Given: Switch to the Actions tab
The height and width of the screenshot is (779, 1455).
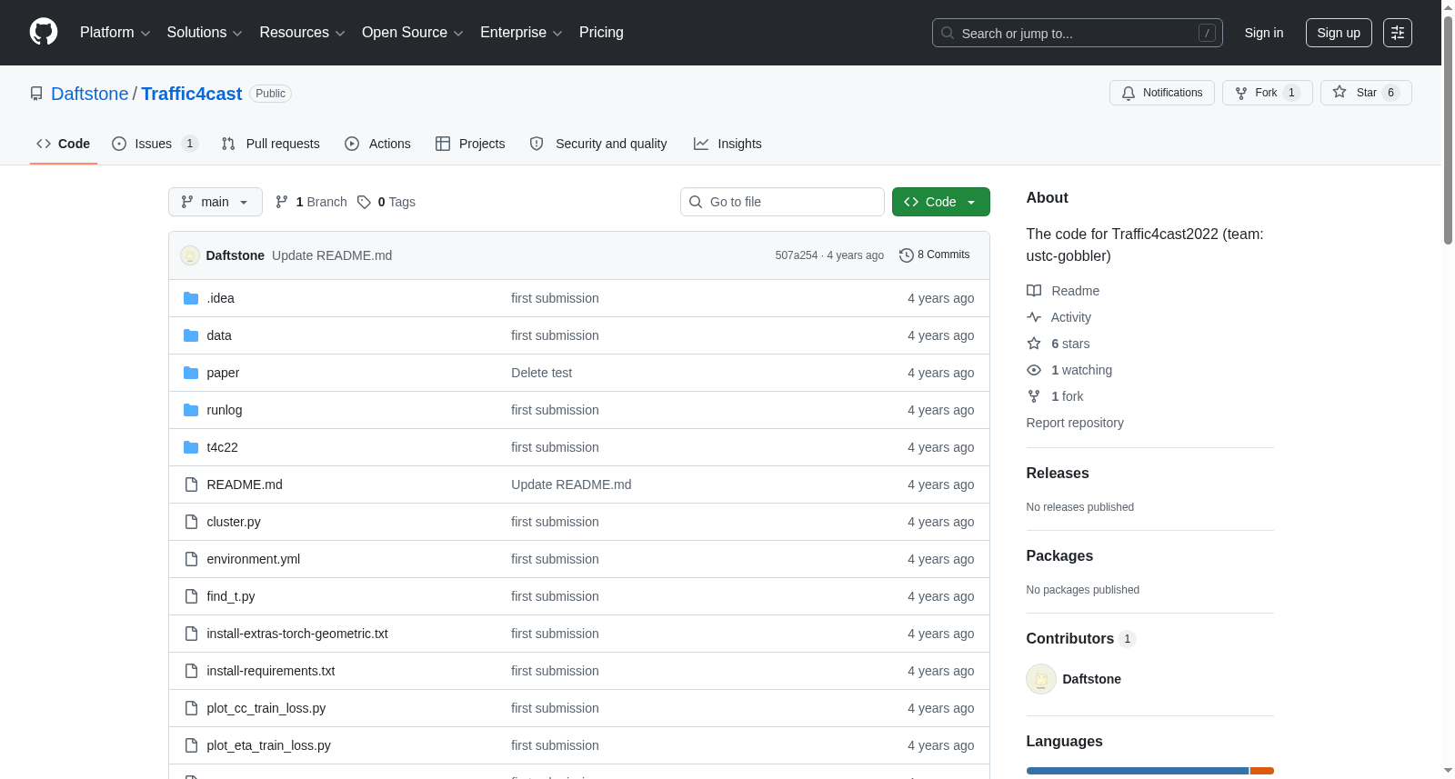Looking at the screenshot, I should [x=378, y=144].
